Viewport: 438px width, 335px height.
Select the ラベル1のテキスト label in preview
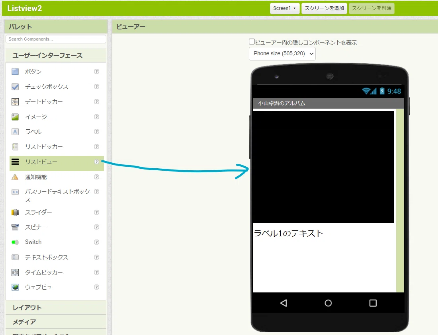(288, 234)
